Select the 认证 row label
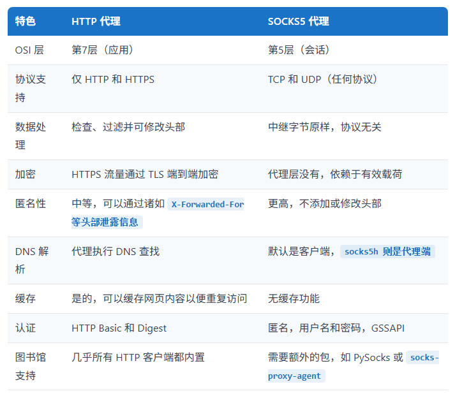462x396 pixels. point(26,328)
